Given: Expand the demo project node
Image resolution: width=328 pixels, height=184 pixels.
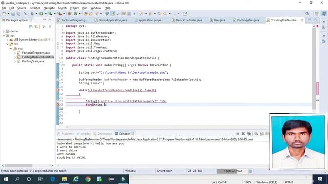Looking at the screenshot, I should coord(4,31).
